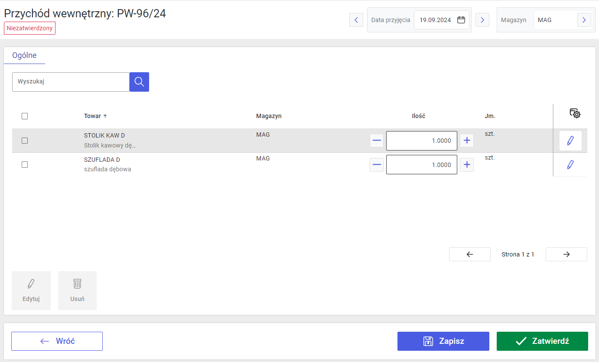This screenshot has height=362, width=599.
Task: Click the Wróć back button
Action: [57, 341]
